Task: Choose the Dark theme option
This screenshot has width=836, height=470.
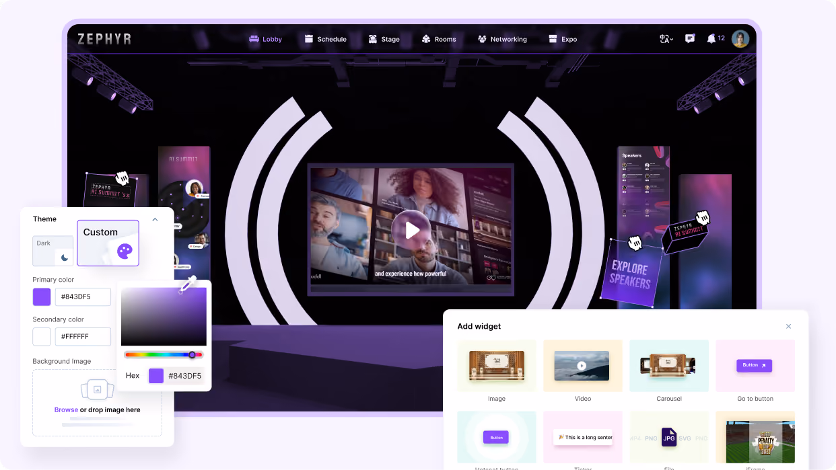Action: tap(53, 251)
